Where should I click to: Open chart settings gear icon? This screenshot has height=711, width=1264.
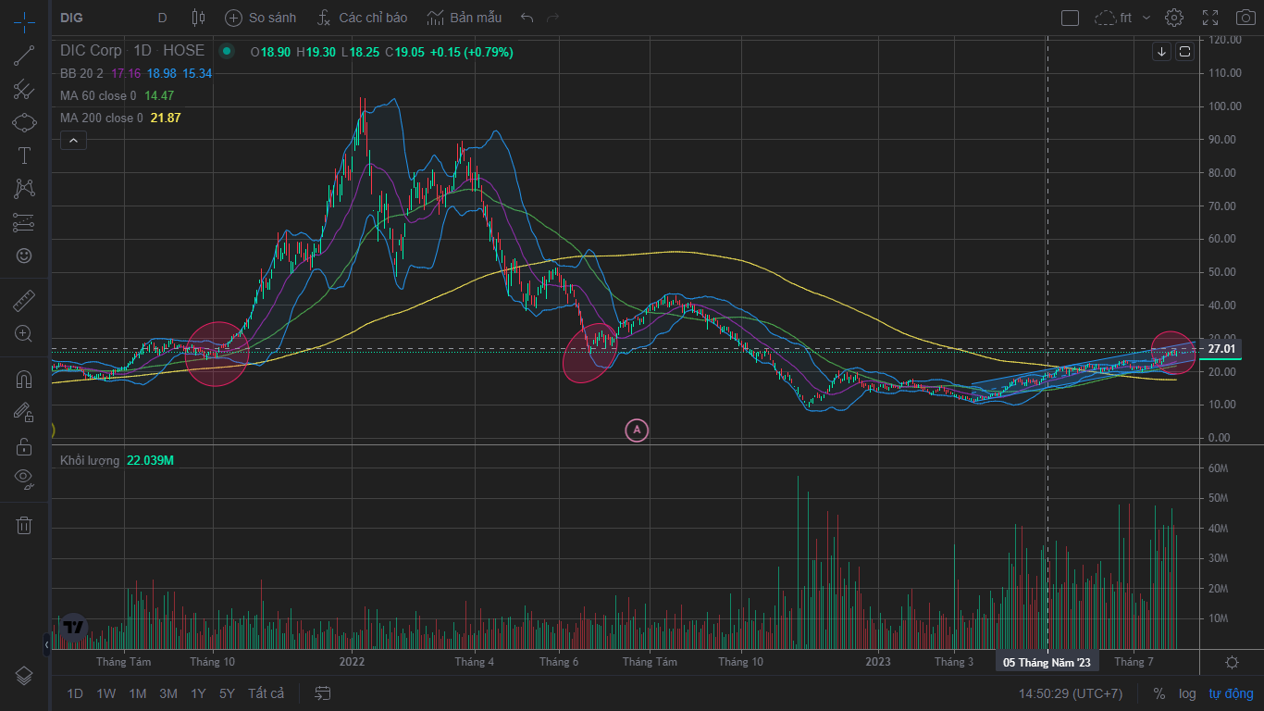pyautogui.click(x=1174, y=18)
